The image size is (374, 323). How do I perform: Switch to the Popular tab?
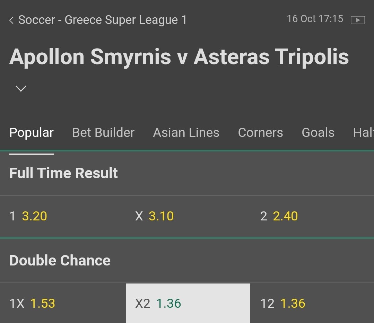click(x=31, y=133)
